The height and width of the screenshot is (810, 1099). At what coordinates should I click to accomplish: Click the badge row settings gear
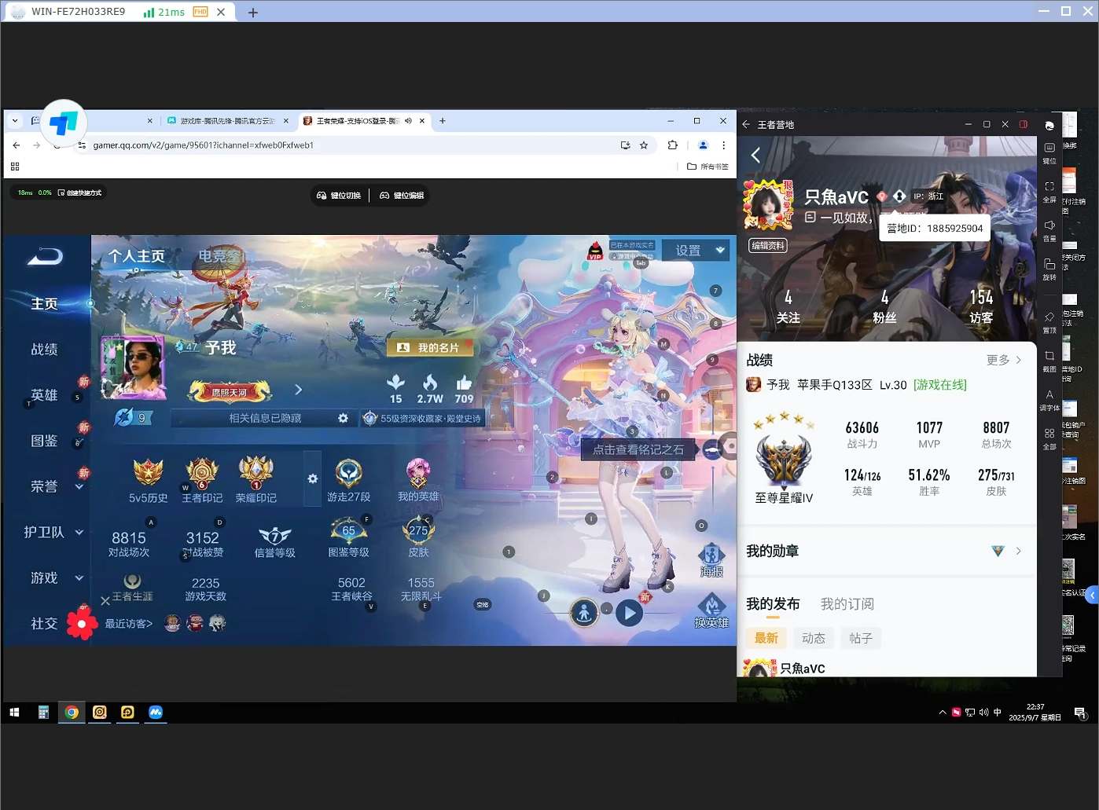pyautogui.click(x=312, y=478)
